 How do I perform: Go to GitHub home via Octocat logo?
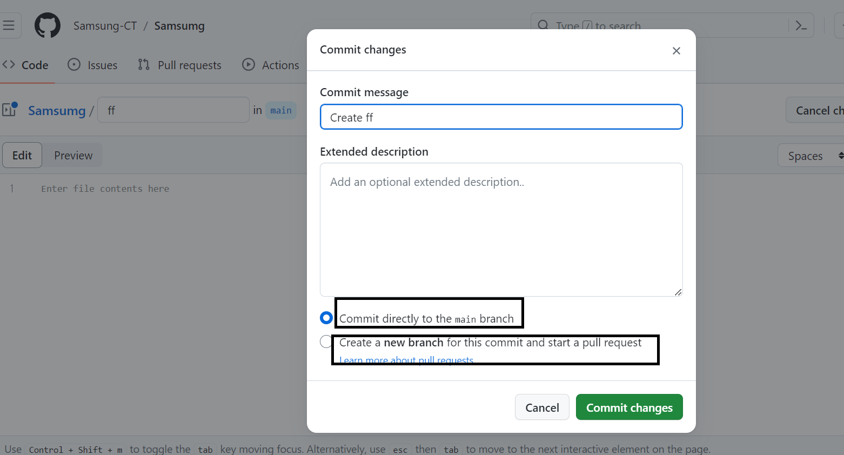click(x=48, y=25)
